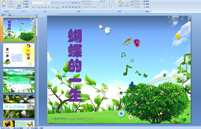Click the Increase Font Size icon

click(x=52, y=3)
